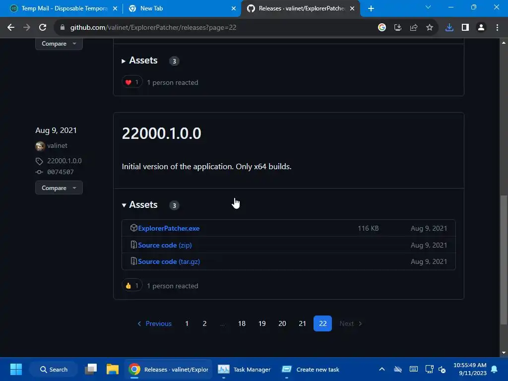Collapse the Assets section of 22000.1.0.0
Screen dimensions: 508x381
click(139, 205)
